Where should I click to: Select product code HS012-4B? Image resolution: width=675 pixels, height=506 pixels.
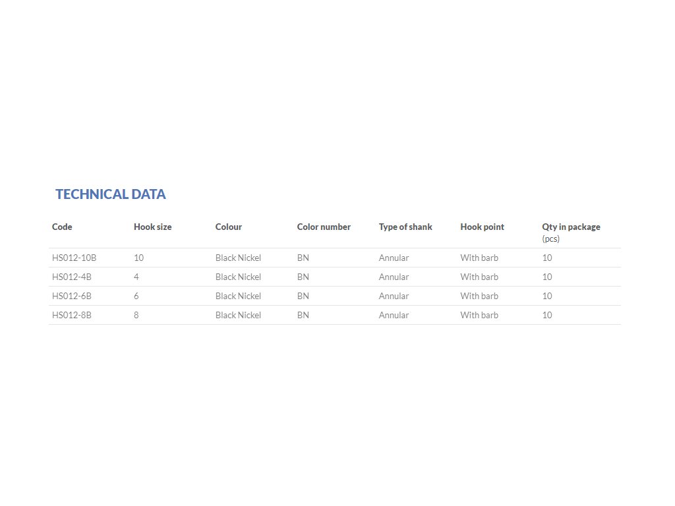click(71, 277)
